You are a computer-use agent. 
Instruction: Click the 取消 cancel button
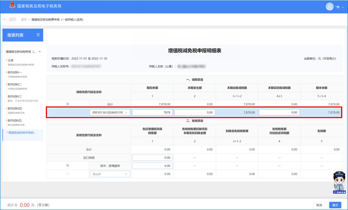click(319, 205)
